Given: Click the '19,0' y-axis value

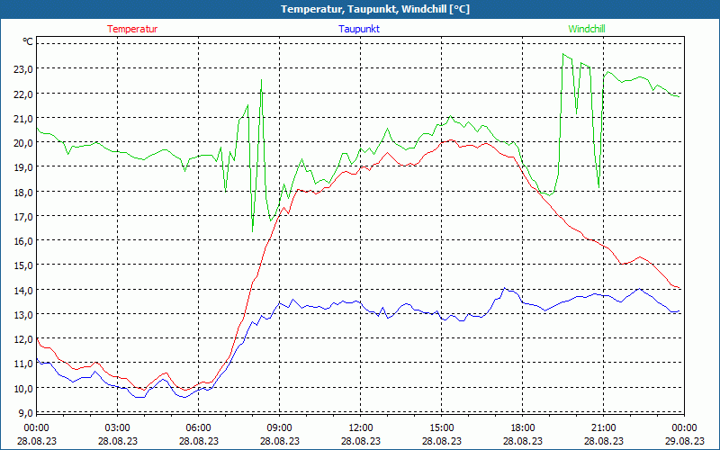Looking at the screenshot, I should pos(23,167).
